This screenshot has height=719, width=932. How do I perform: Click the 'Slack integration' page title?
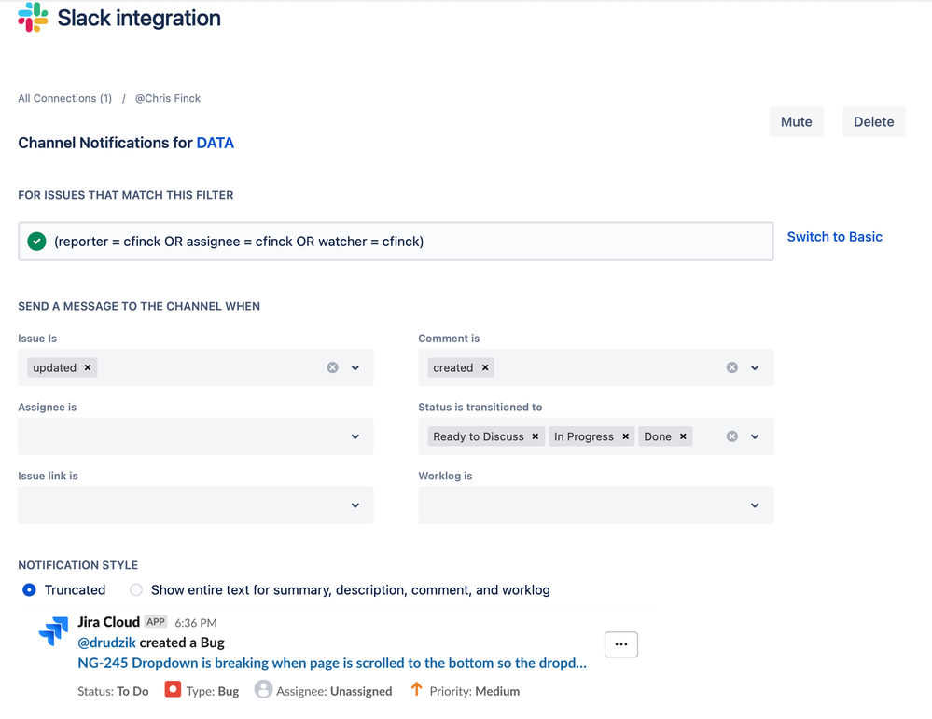[139, 18]
